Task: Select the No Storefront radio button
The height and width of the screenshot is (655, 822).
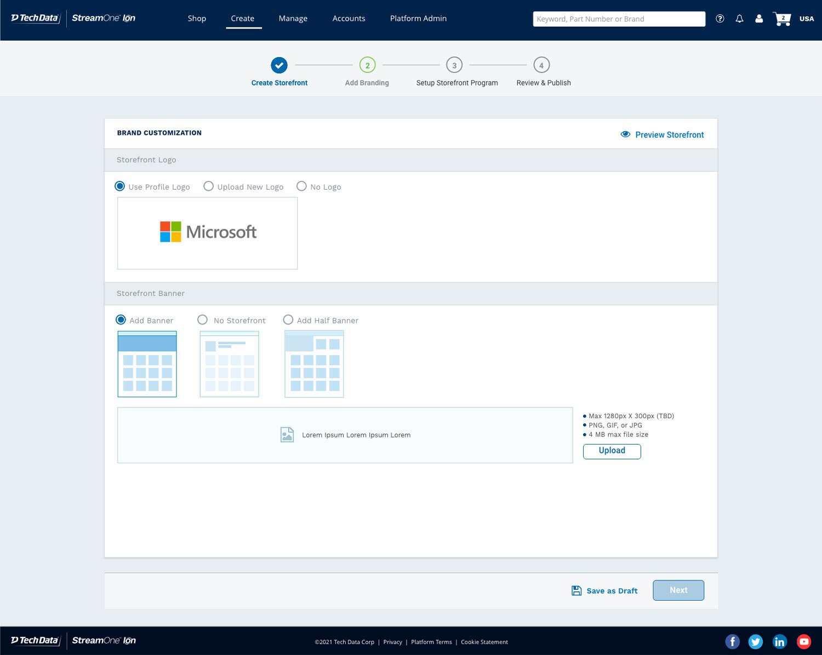Action: click(x=203, y=320)
